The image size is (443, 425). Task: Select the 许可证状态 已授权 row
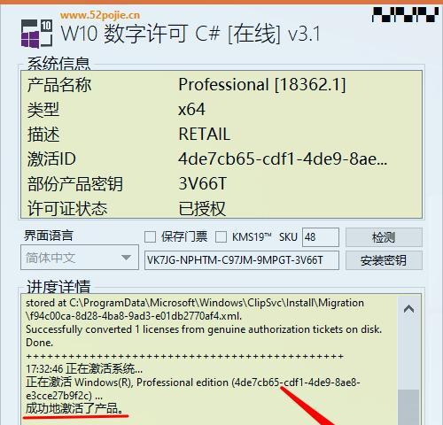(221, 208)
